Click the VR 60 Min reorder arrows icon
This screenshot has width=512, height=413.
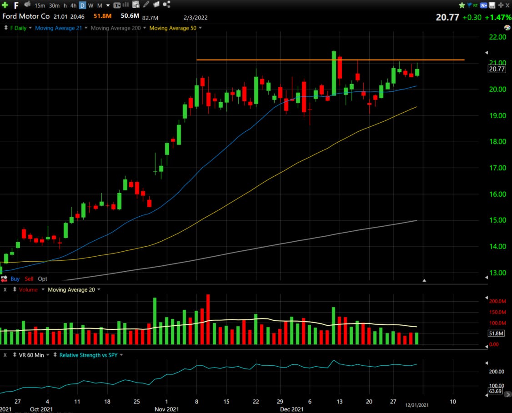click(x=15, y=354)
